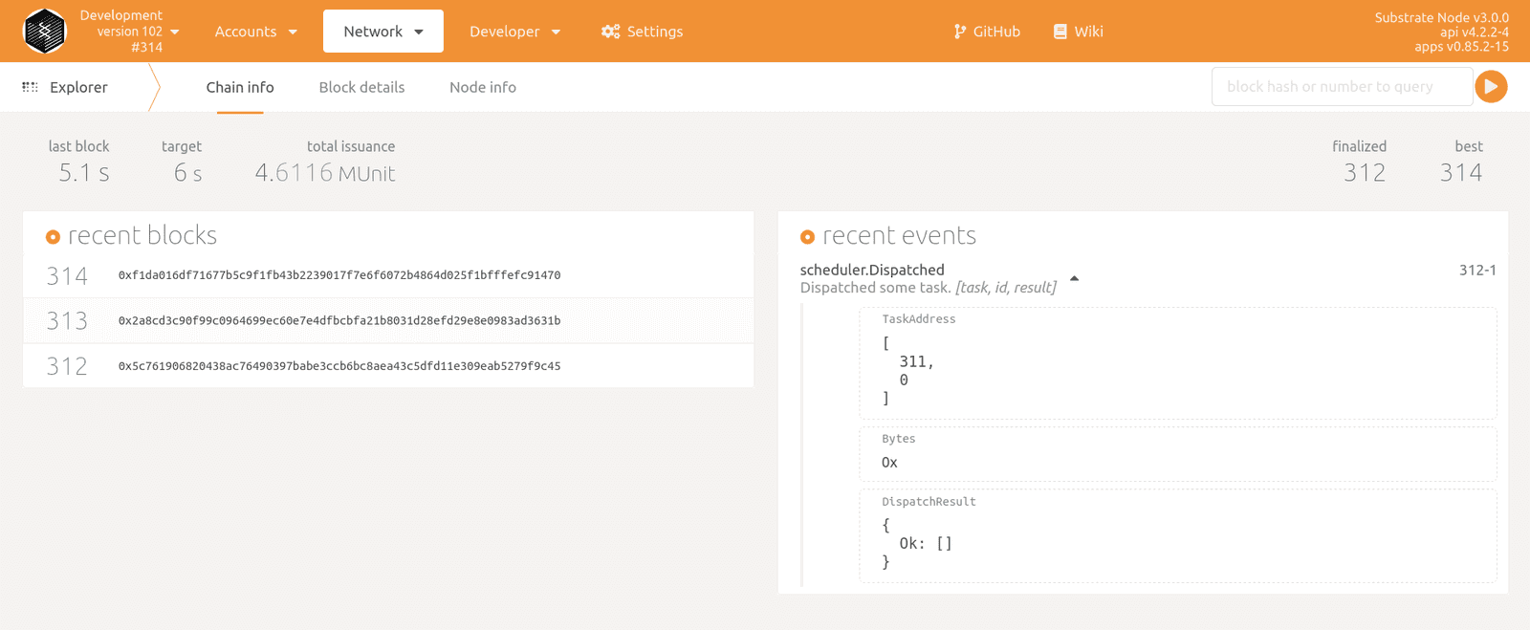The height and width of the screenshot is (630, 1530).
Task: Click the Substrate Node version text
Action: (1442, 17)
